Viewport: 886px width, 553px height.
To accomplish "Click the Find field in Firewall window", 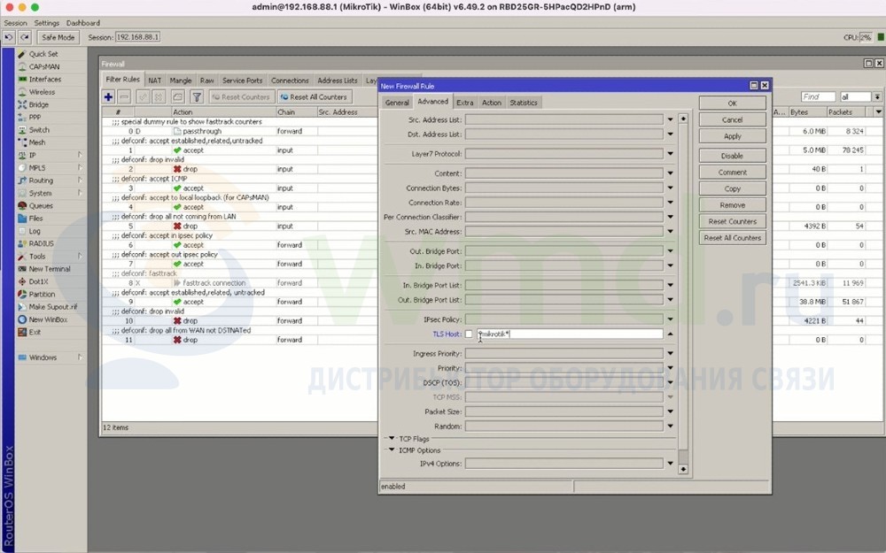I will coord(818,97).
